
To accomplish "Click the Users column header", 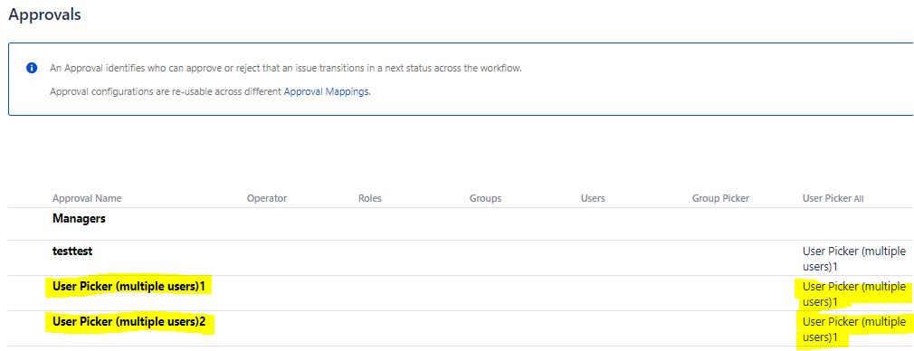I will (x=593, y=198).
